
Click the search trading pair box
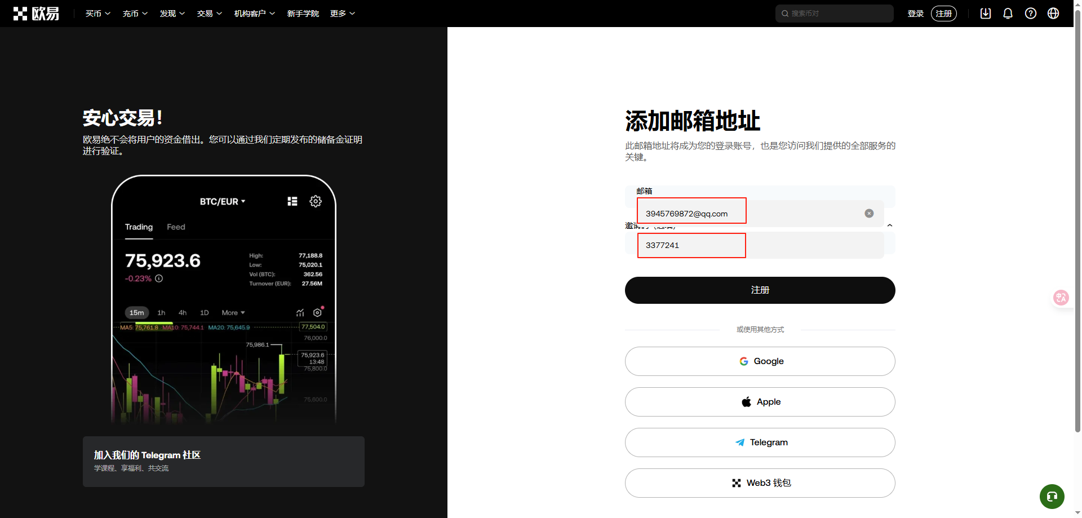coord(834,14)
